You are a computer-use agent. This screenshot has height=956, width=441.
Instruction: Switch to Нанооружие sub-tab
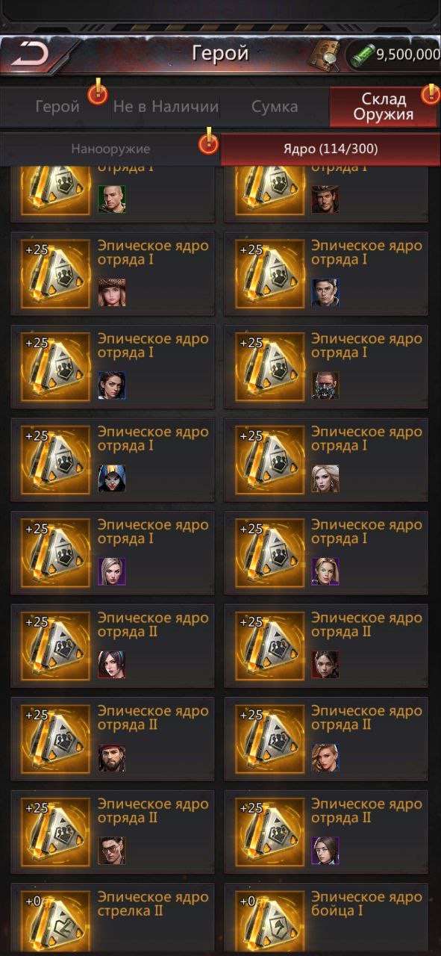(x=110, y=149)
